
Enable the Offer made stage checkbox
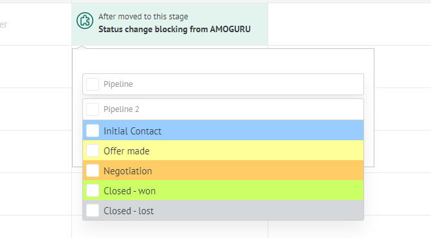coord(93,151)
